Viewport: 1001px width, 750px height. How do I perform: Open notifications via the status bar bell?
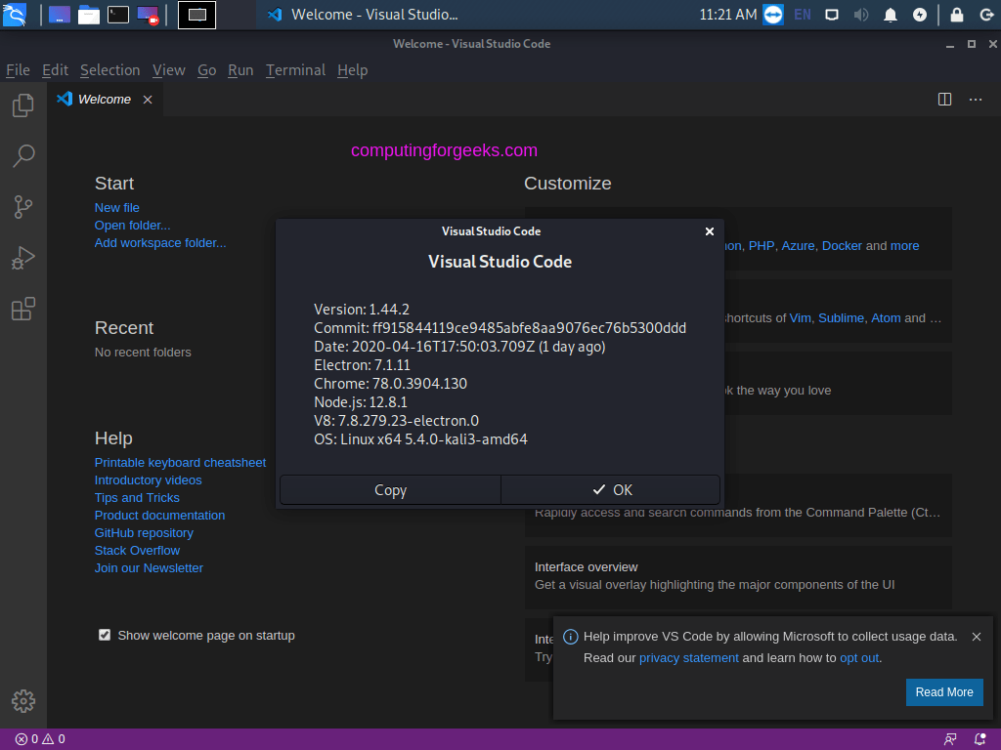pyautogui.click(x=980, y=739)
